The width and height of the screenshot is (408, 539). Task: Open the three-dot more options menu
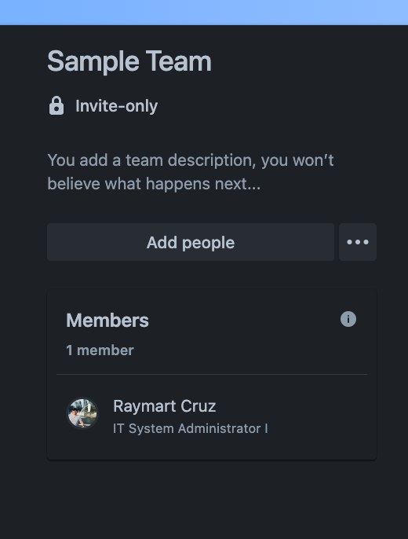(x=358, y=242)
